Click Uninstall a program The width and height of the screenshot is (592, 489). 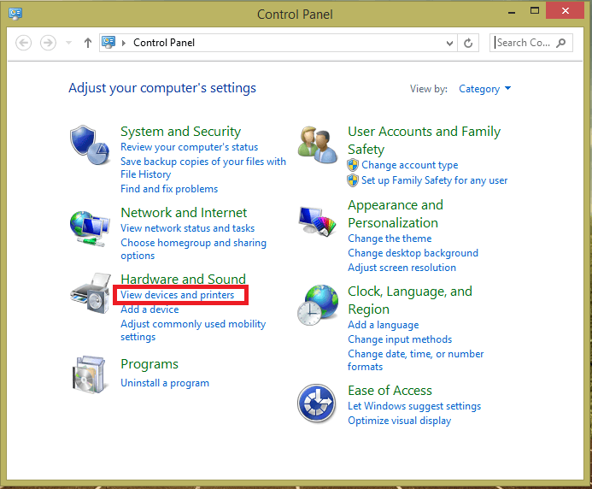click(x=165, y=383)
